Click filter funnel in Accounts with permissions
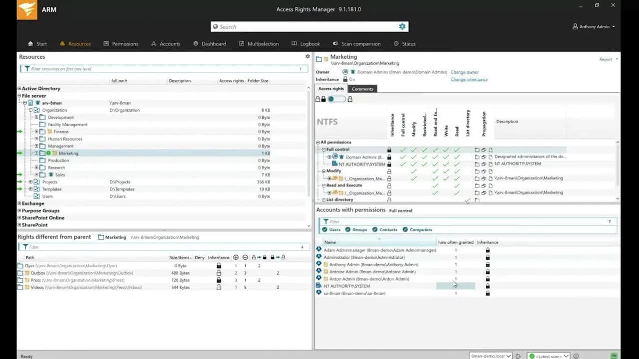Image resolution: width=639 pixels, height=359 pixels. (325, 221)
